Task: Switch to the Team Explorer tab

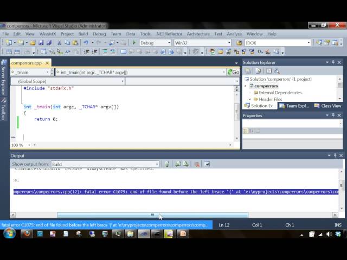Action: click(x=294, y=106)
